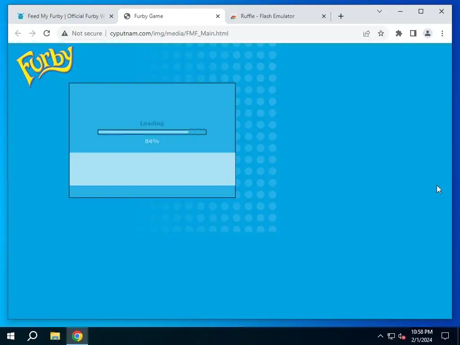This screenshot has height=345, width=460.
Task: Share this page icon
Action: pos(367,33)
